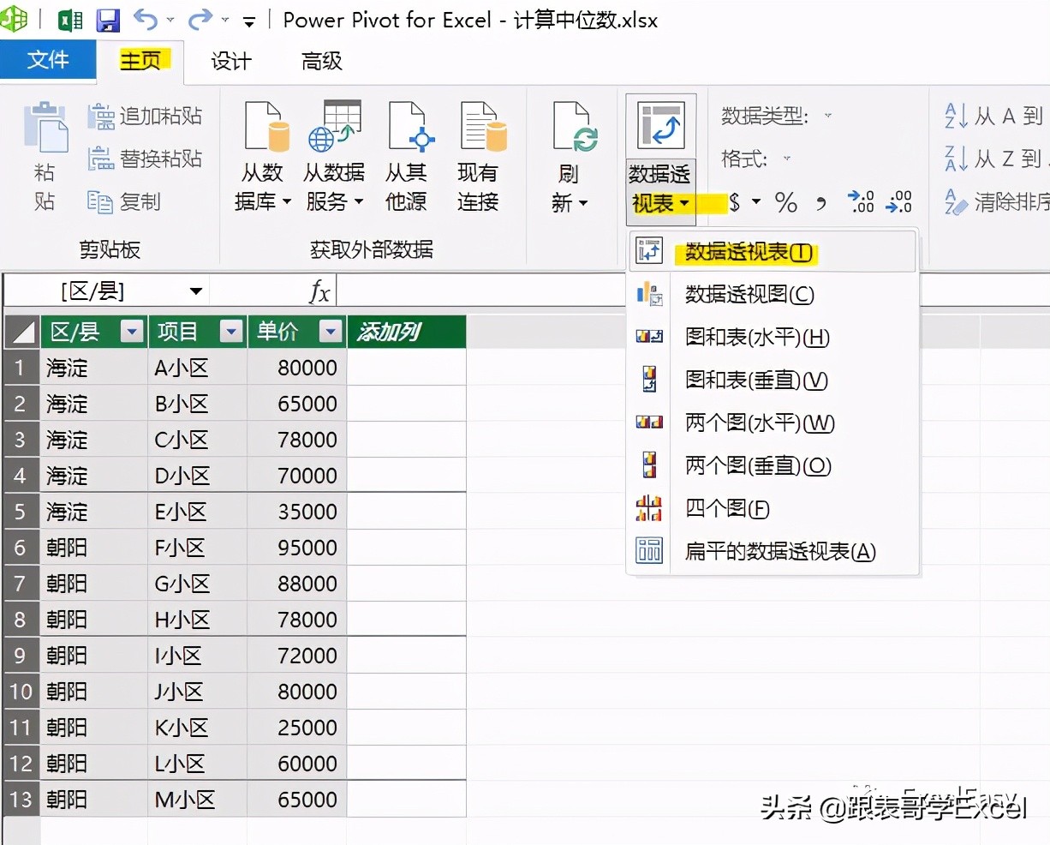The image size is (1050, 845).
Task: Sort 从 A 到 Z ascending
Action: pyautogui.click(x=993, y=116)
